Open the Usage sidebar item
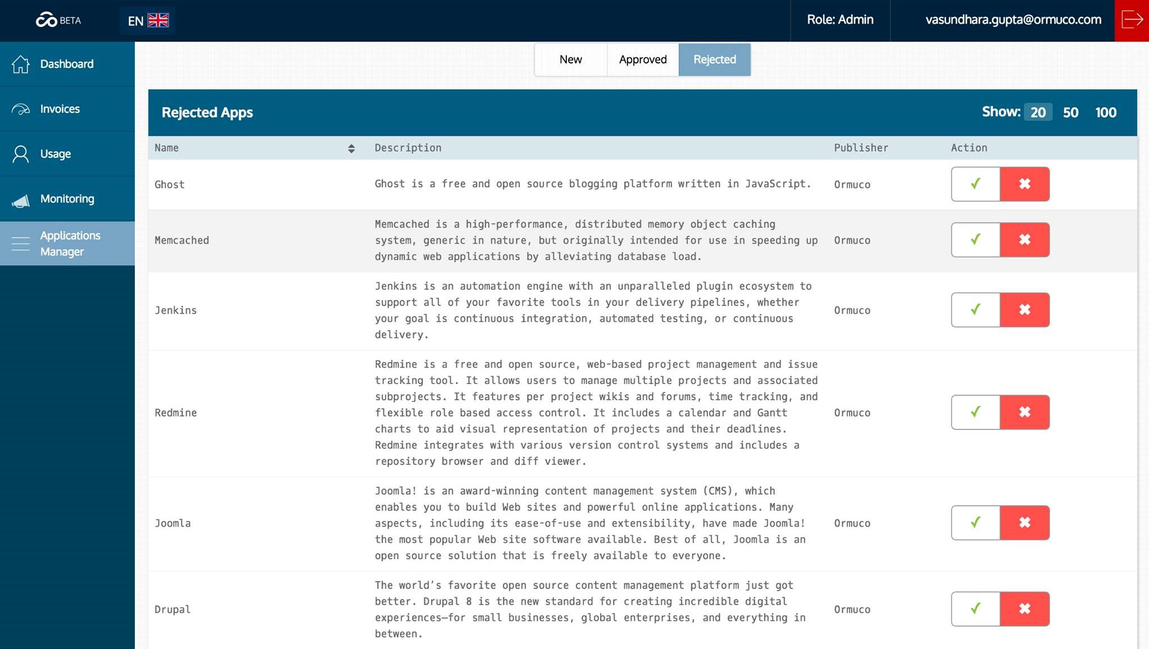Screen dimensions: 1149x649 tap(67, 154)
